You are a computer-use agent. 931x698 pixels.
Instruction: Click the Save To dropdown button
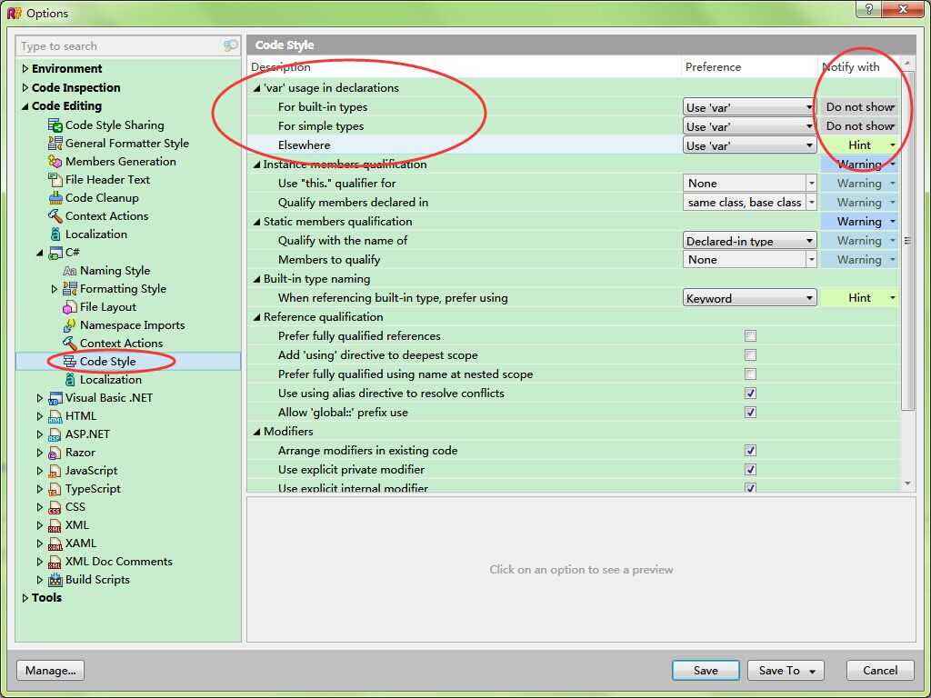[786, 670]
